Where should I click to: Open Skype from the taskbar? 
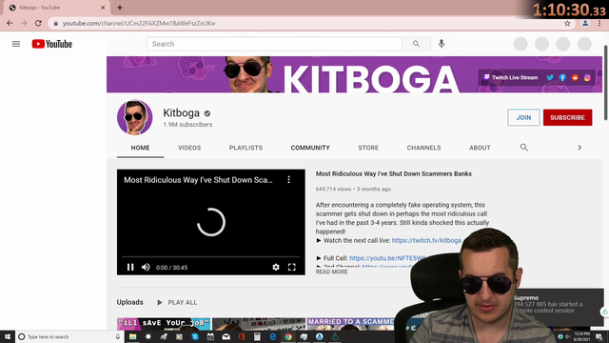(x=195, y=336)
